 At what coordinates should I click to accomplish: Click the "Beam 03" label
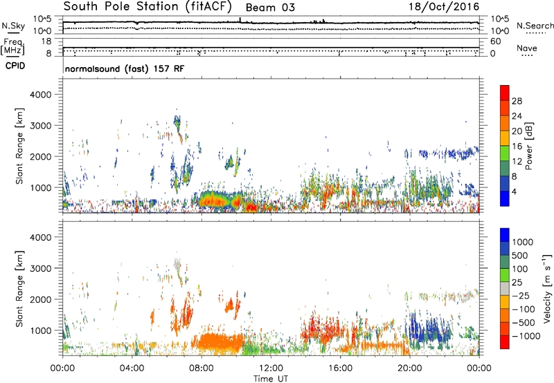click(270, 8)
